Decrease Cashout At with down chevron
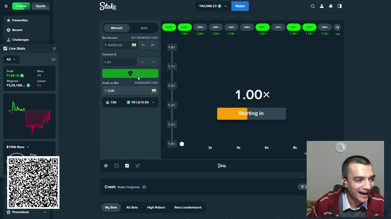The width and height of the screenshot is (391, 219). click(142, 62)
